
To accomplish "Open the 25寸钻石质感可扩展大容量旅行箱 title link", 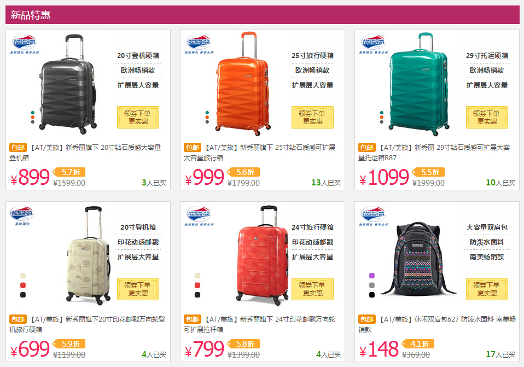I will click(x=260, y=153).
